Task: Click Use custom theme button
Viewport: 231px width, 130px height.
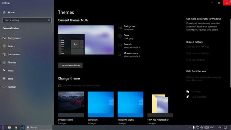Action: [70, 65]
